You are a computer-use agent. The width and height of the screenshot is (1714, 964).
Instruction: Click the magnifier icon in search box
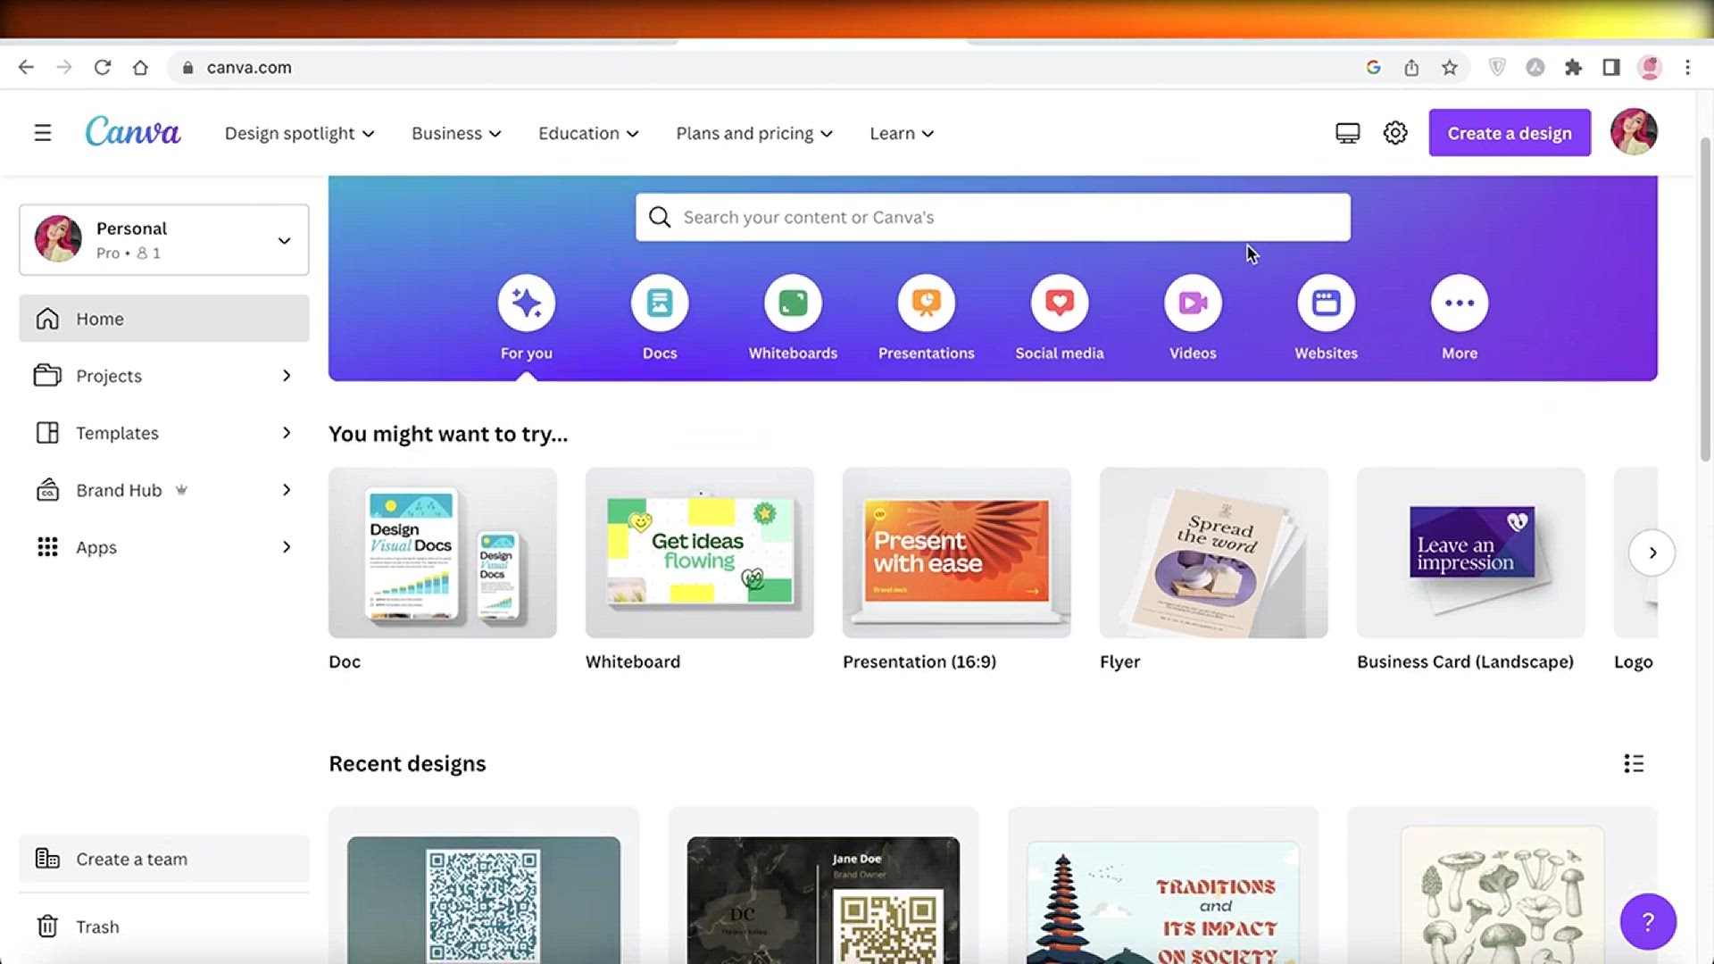pos(660,217)
